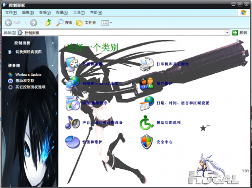Open the Sounds and Audio Devices icon
This screenshot has height=188, width=252.
coord(73,123)
